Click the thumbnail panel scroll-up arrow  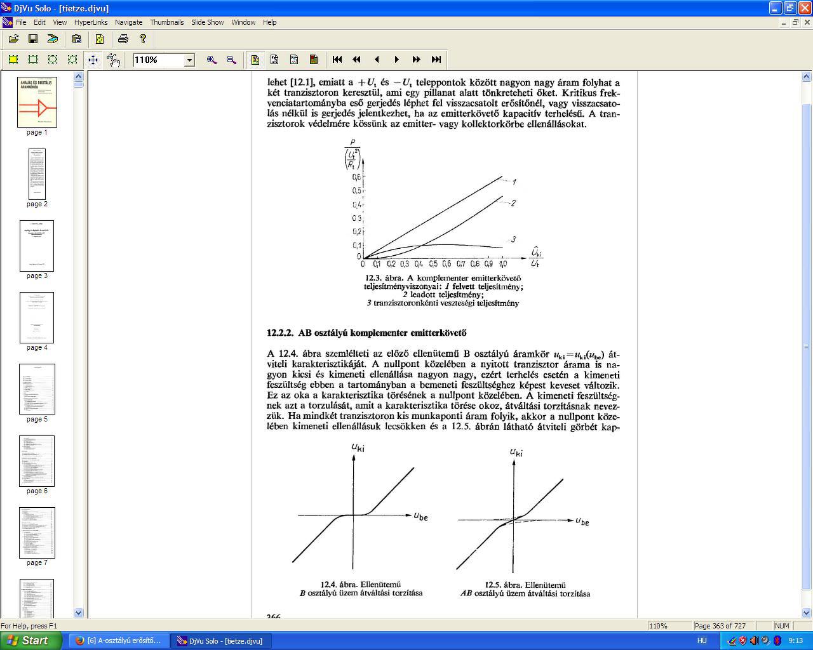79,77
